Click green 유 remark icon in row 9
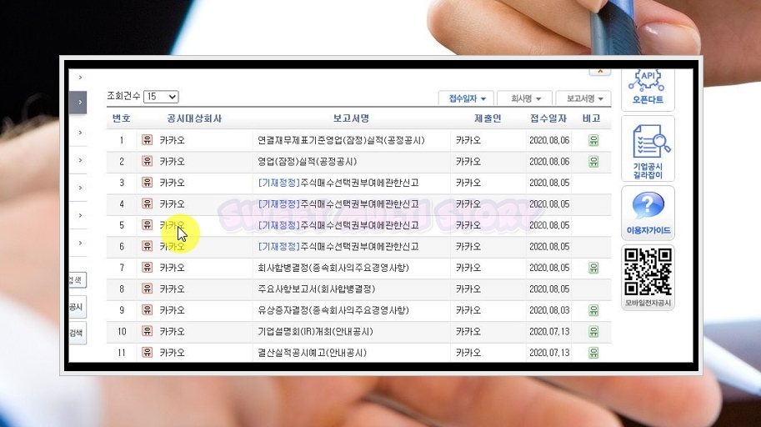Screen dimensions: 761x427 593,310
